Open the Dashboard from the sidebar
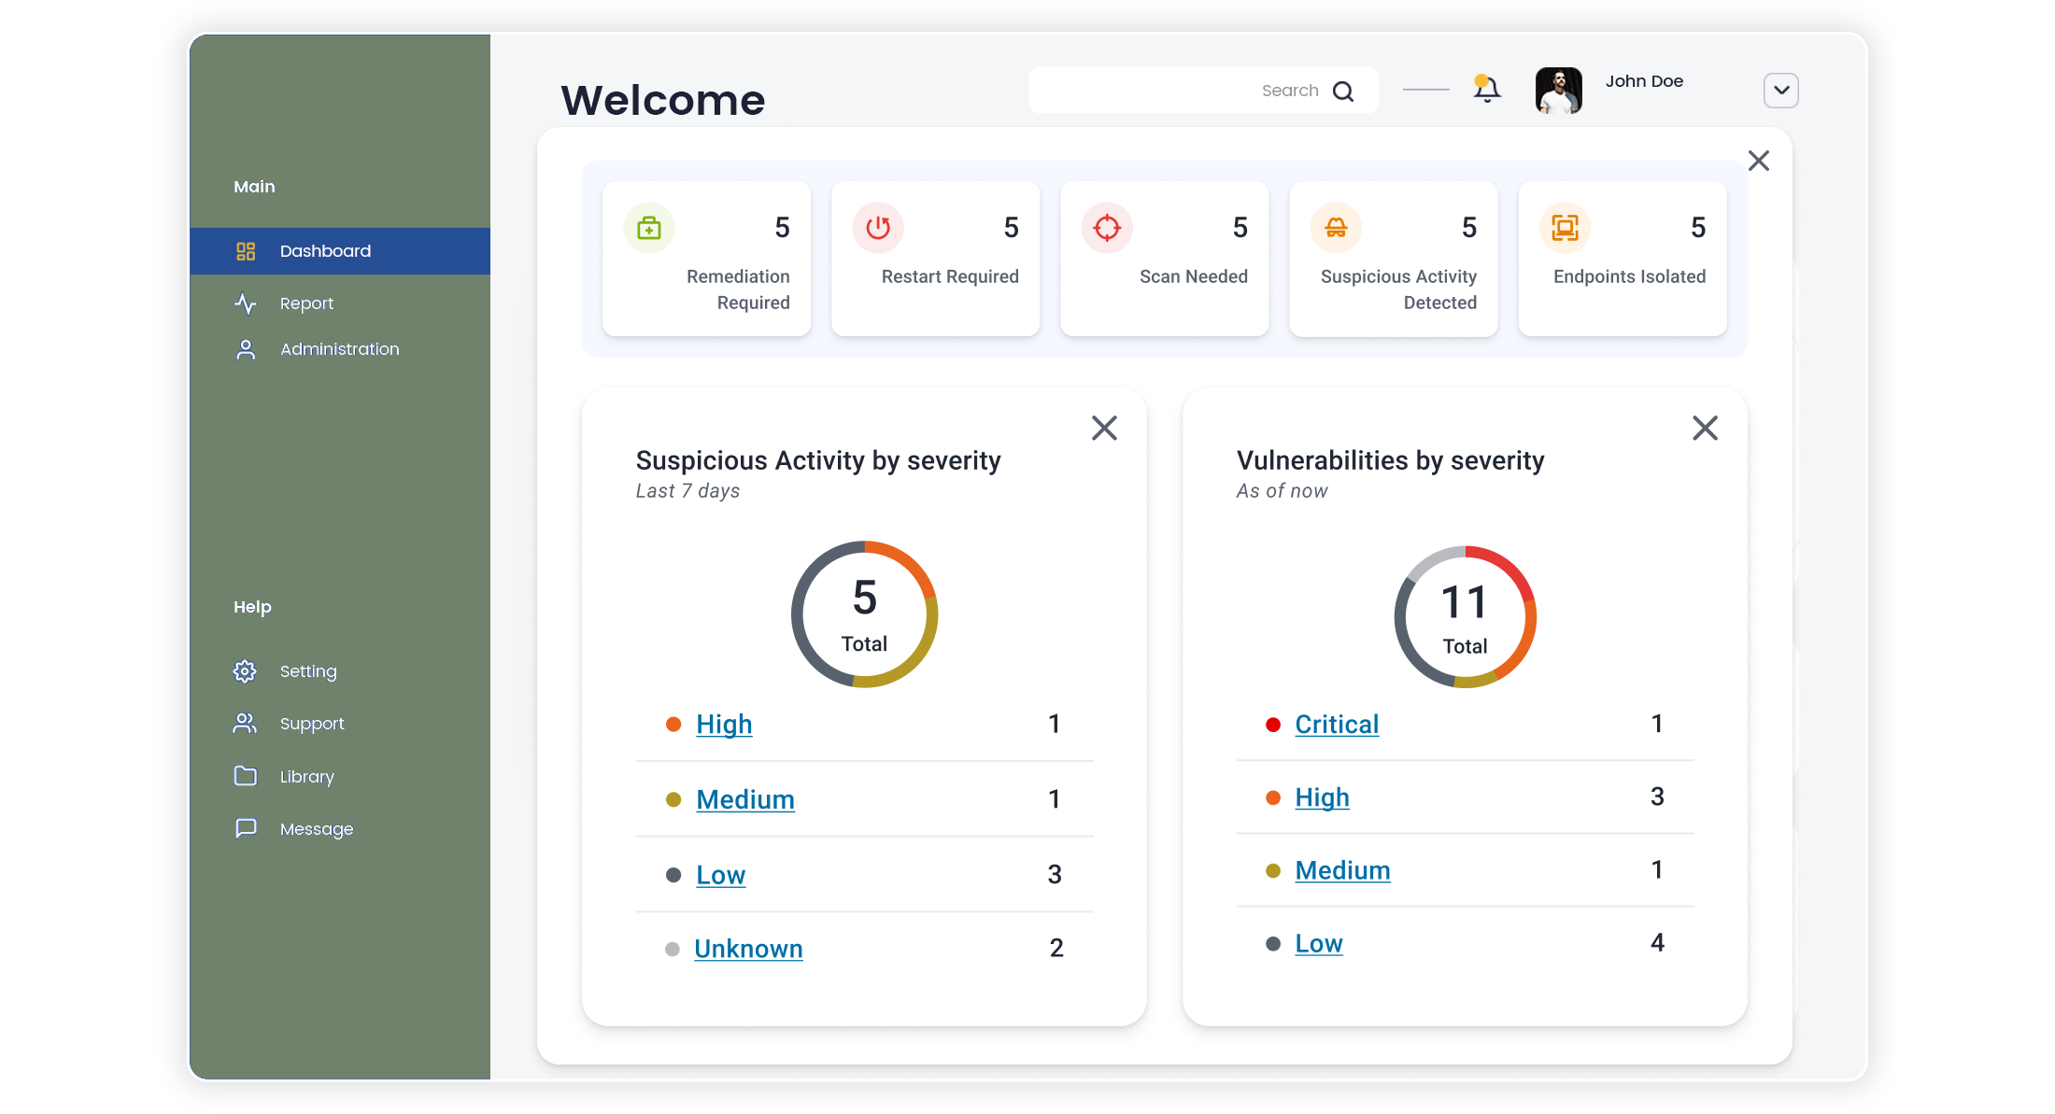2055x1114 pixels. click(324, 250)
